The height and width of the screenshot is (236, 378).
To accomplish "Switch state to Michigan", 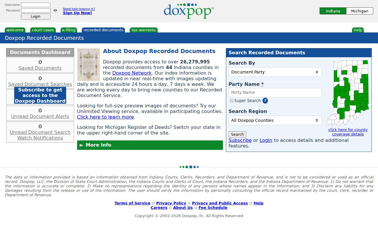I will 360,11.
